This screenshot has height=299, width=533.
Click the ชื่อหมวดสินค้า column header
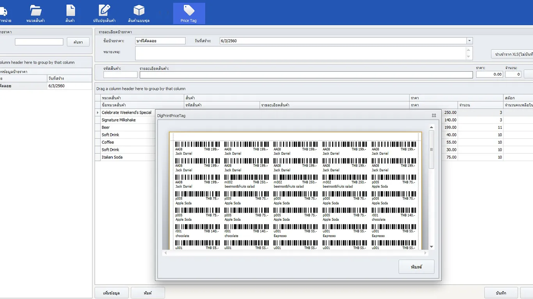[142, 105]
